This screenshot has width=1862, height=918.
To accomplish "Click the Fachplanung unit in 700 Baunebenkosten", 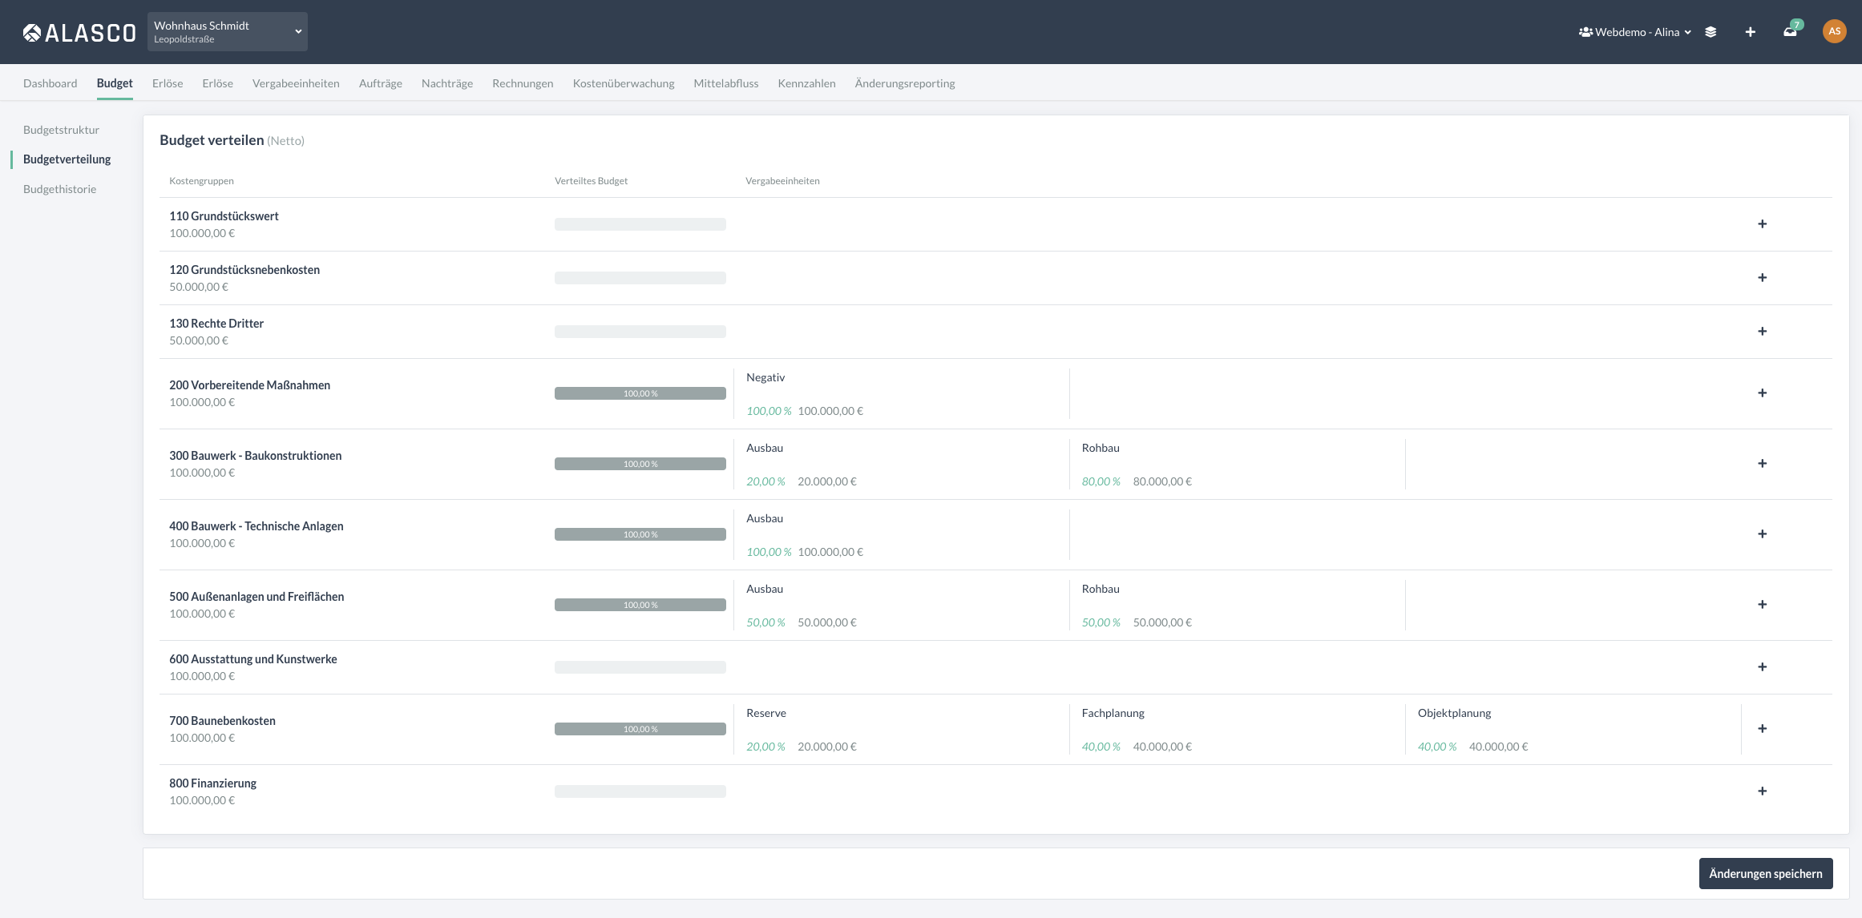I will [x=1113, y=713].
